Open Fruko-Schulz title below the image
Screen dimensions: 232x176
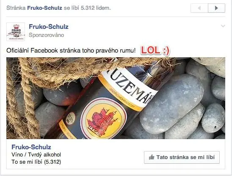point(31,147)
